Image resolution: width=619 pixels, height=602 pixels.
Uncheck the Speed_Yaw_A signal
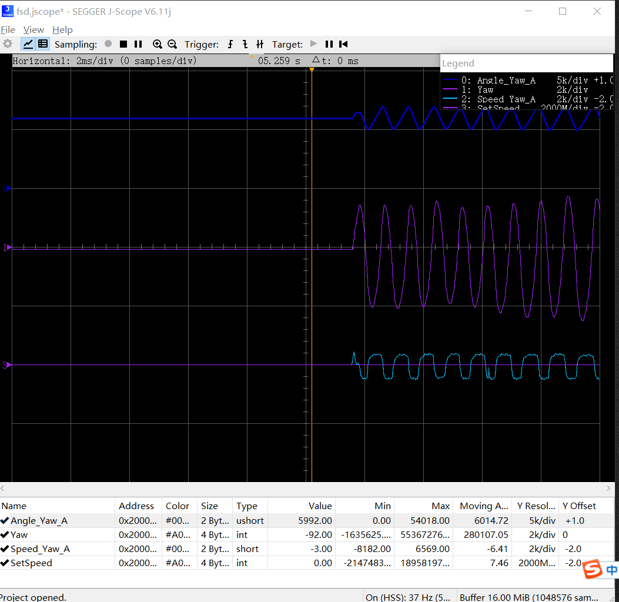[5, 549]
